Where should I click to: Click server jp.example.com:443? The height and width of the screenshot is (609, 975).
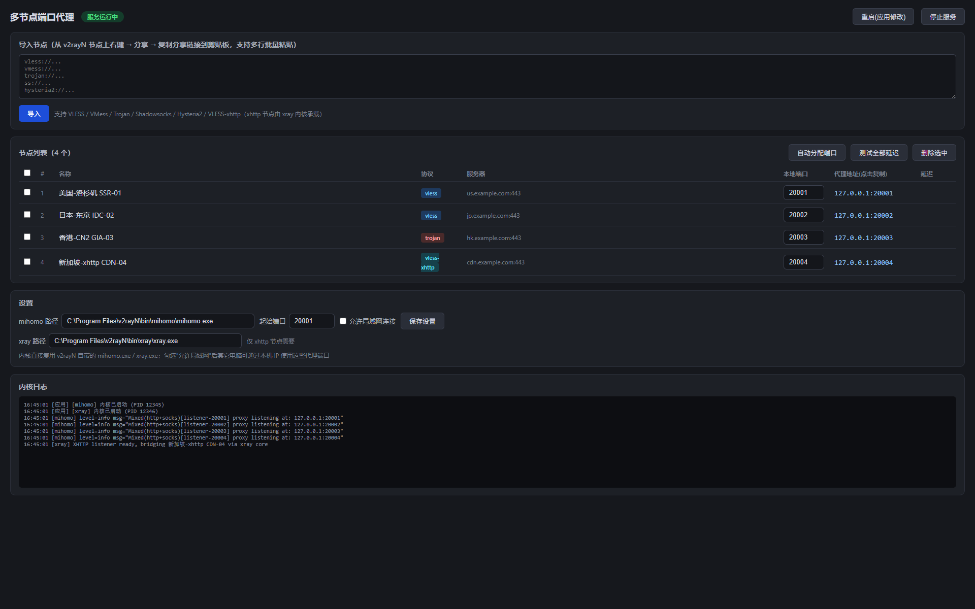(x=493, y=216)
